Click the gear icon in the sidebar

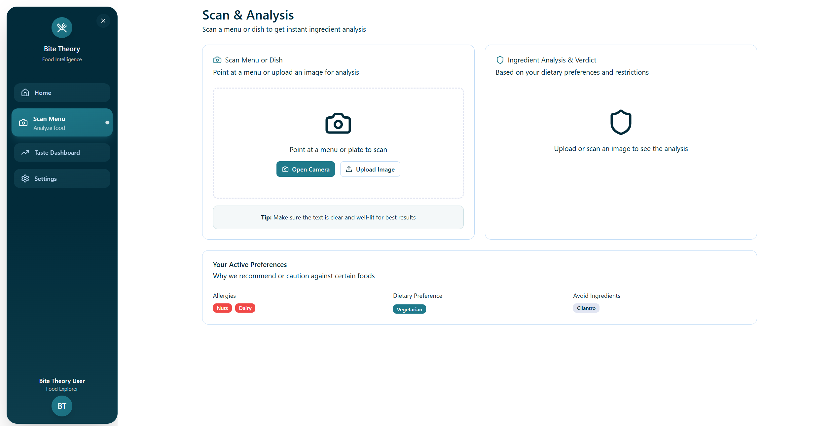point(25,178)
